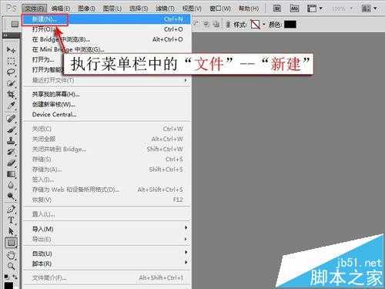Expand the 脚本(R) submenu
Screen dimensions: 385x289
[x=186, y=263]
